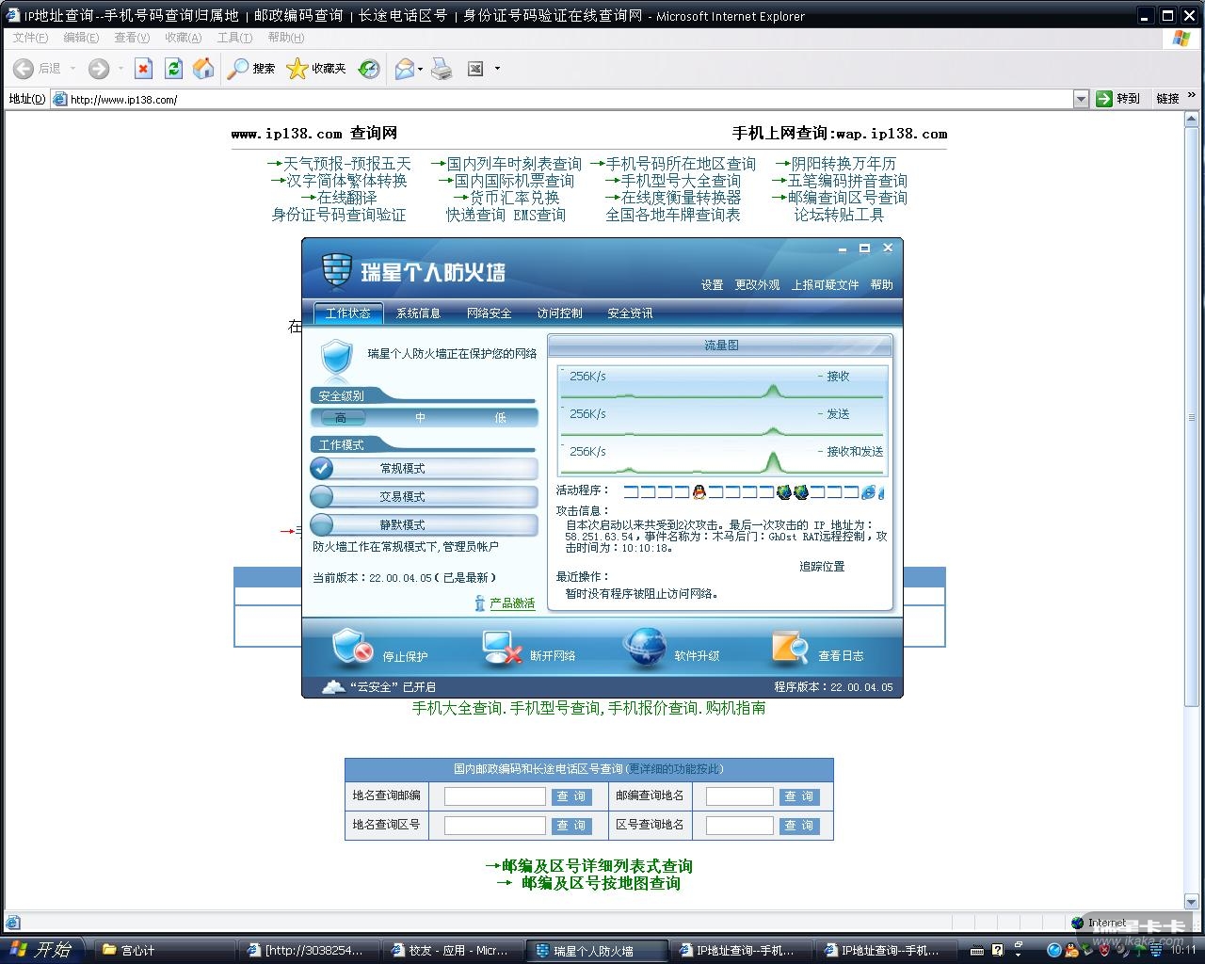
Task: Open the 收藏夹 favorites star
Action: [297, 69]
